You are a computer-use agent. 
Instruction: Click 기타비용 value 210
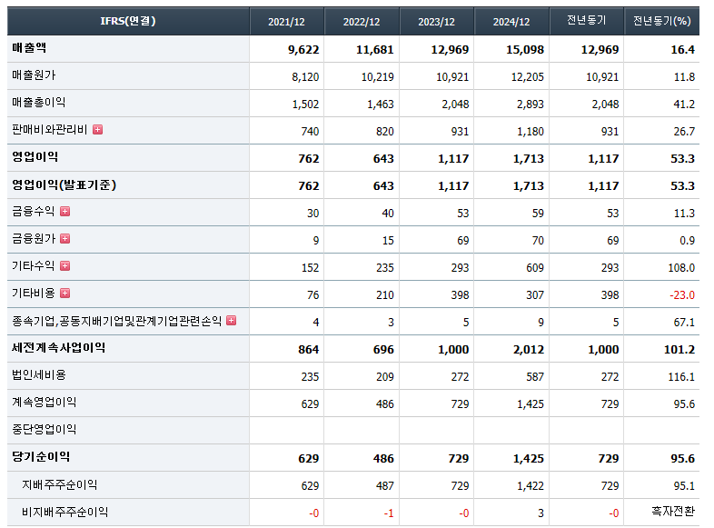coord(385,295)
